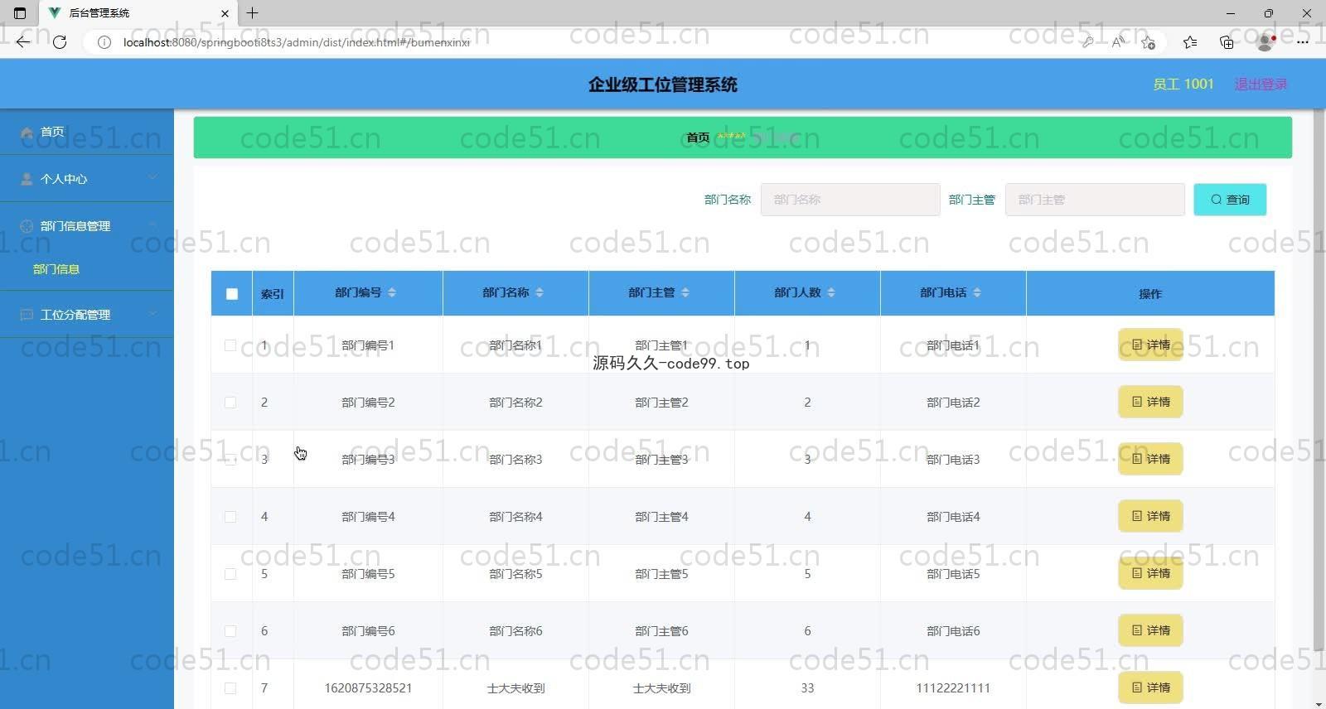Toggle the select-all header checkbox

[232, 294]
